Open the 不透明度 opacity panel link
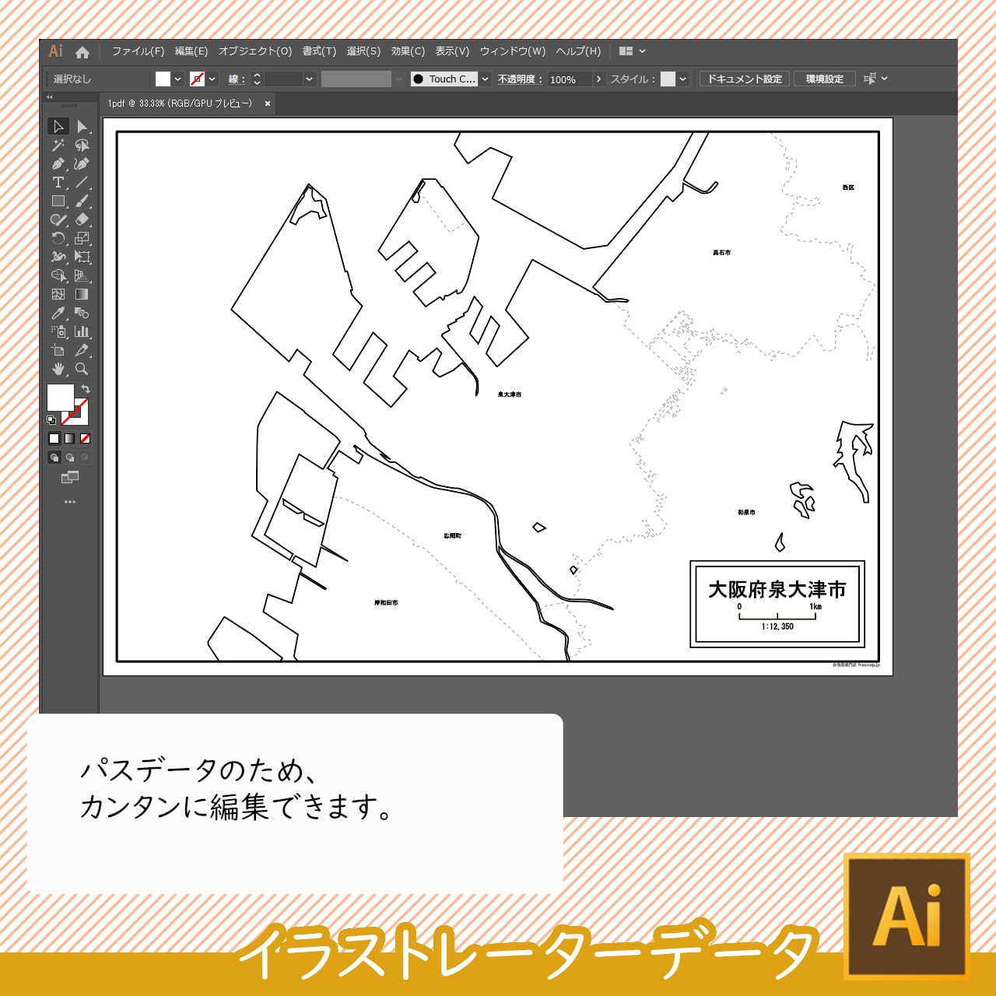Screen dimensions: 996x996 520,79
